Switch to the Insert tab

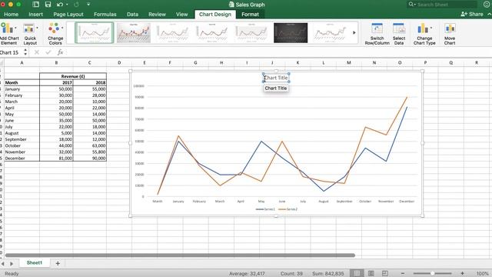[36, 15]
